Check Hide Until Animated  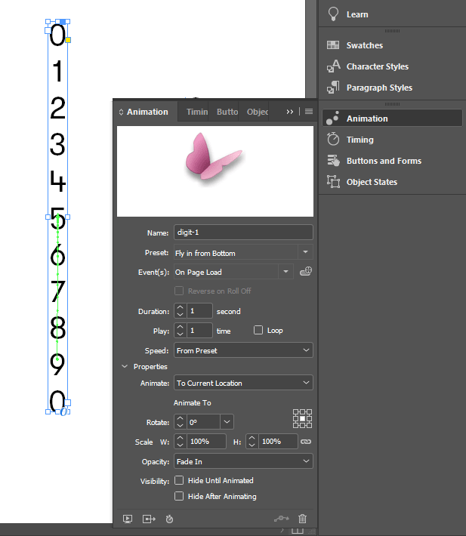179,480
